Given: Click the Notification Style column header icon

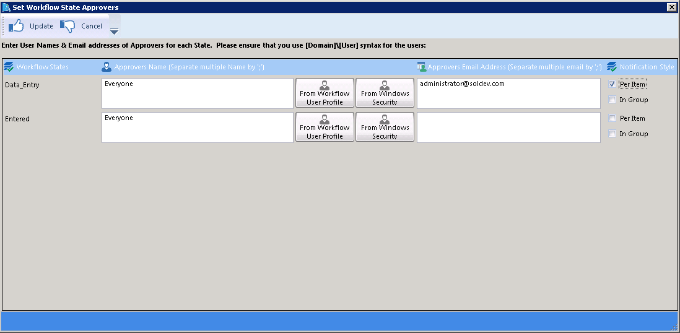Looking at the screenshot, I should coord(612,67).
